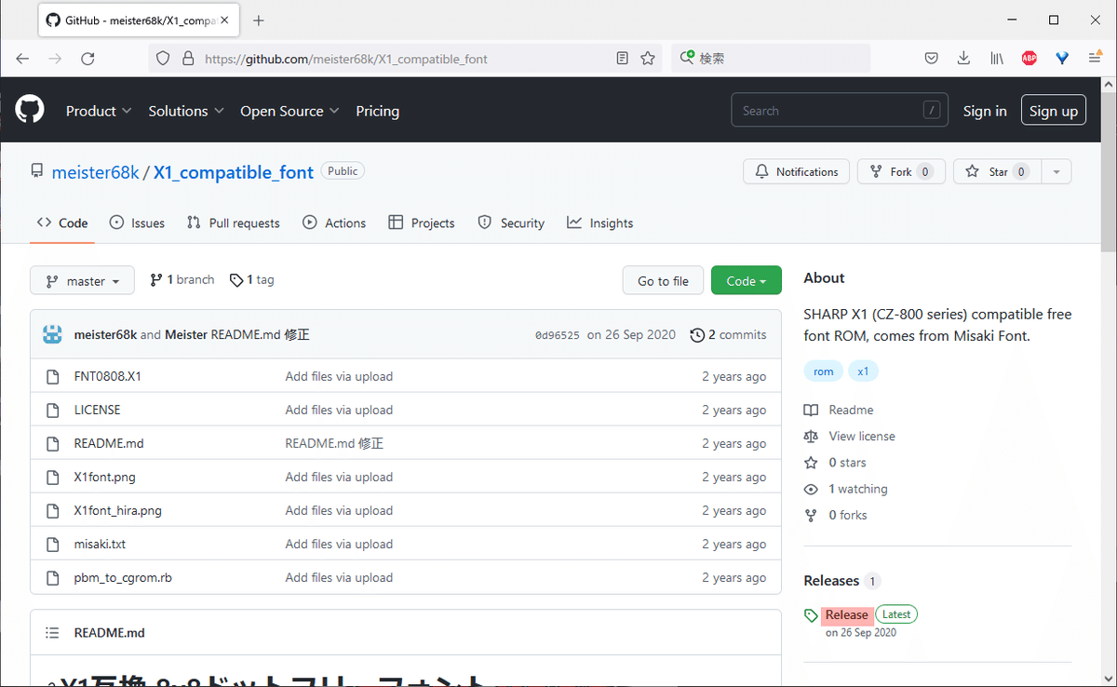Open the Firefox hamburger menu
1117x687 pixels.
pos(1095,58)
